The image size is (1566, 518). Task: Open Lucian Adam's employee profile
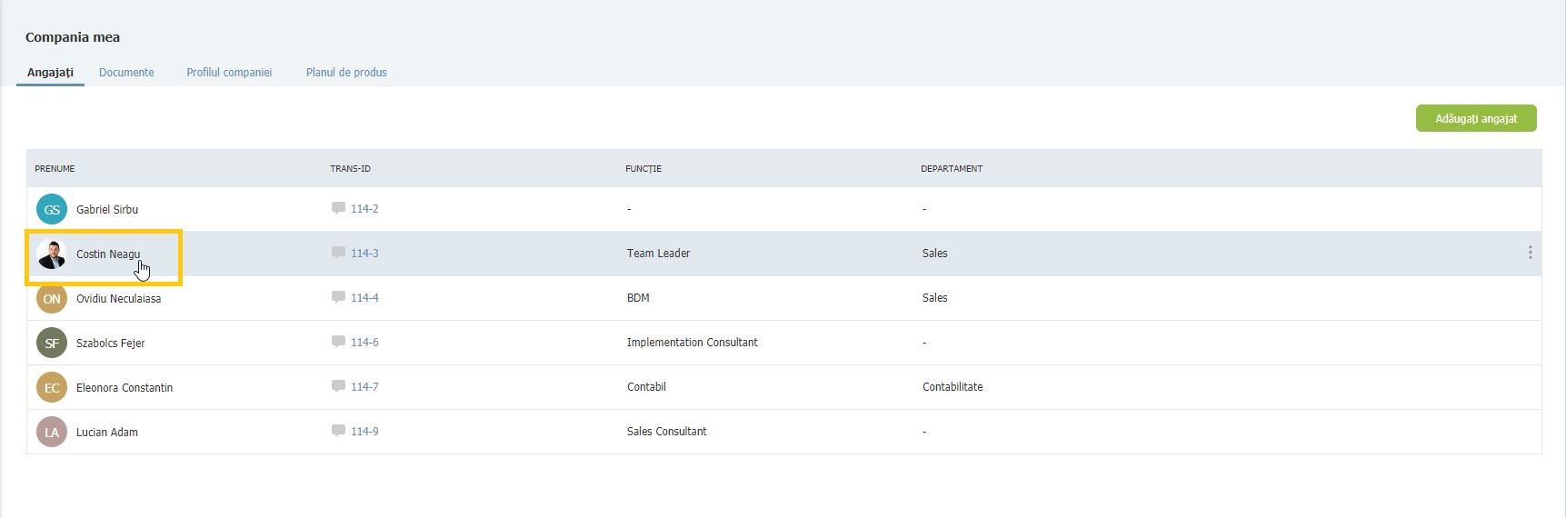tap(107, 432)
